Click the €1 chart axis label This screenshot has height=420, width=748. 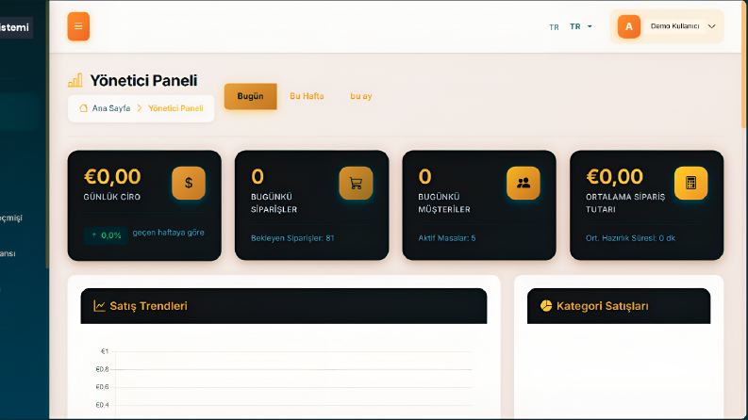coord(105,351)
